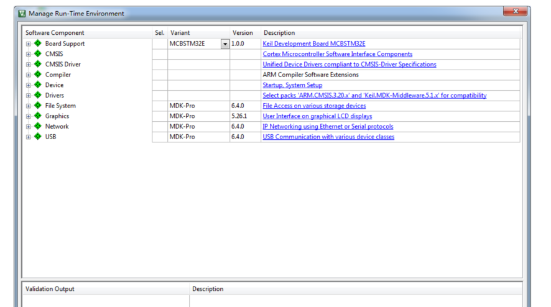This screenshot has height=307, width=551.
Task: Click ARM Compiler Software Extensions description text
Action: (x=311, y=75)
